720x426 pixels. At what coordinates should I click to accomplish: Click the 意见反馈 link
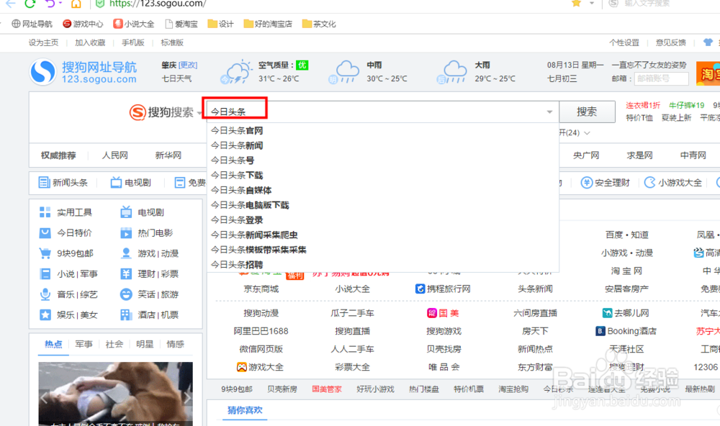[671, 42]
